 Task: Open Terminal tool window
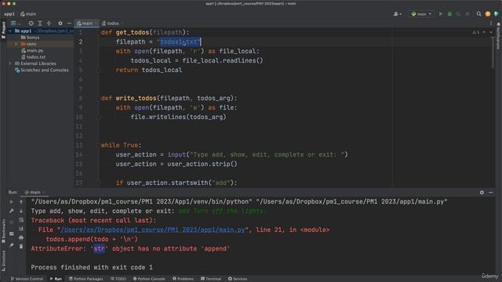tap(211, 279)
